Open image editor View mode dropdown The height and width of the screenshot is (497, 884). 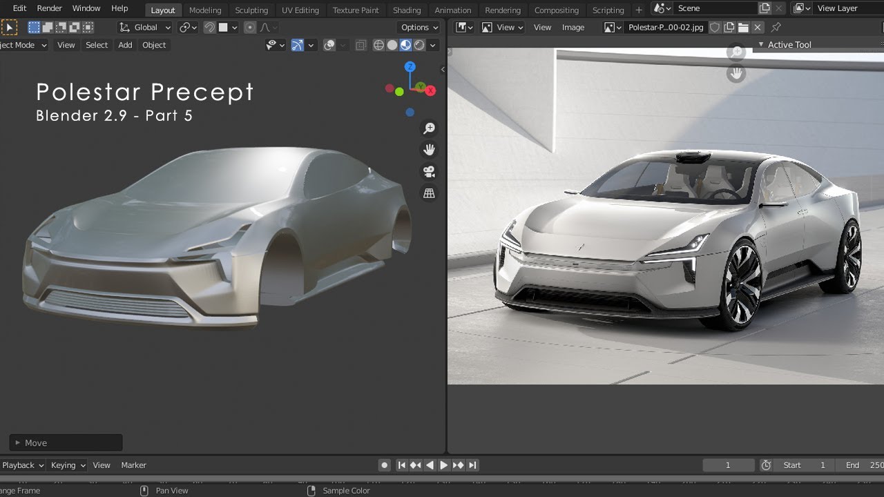point(502,28)
